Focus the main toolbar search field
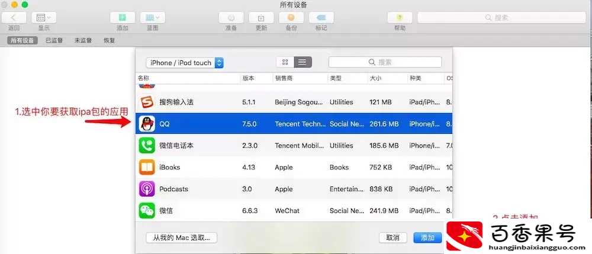Image resolution: width=592 pixels, height=254 pixels. [x=501, y=18]
